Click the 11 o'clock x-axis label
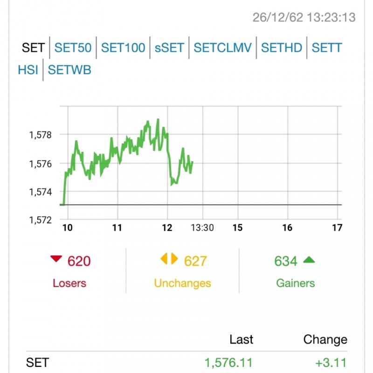The height and width of the screenshot is (373, 373). click(117, 228)
